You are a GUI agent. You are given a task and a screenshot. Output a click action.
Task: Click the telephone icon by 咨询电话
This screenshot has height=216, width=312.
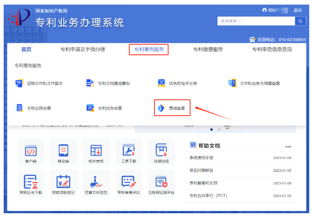pyautogui.click(x=253, y=40)
